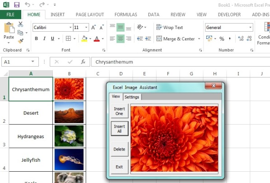Open borders dropdown arrow
Screen dimensions: 270x183
coord(75,39)
